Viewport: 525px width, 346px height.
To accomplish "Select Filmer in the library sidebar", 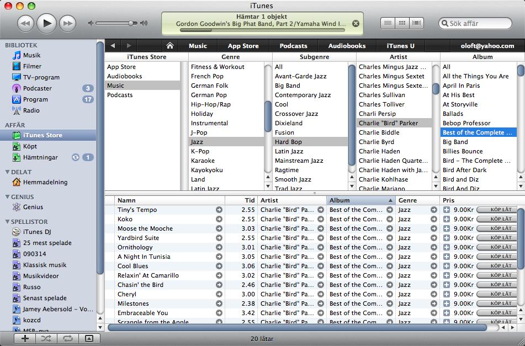I will point(48,66).
